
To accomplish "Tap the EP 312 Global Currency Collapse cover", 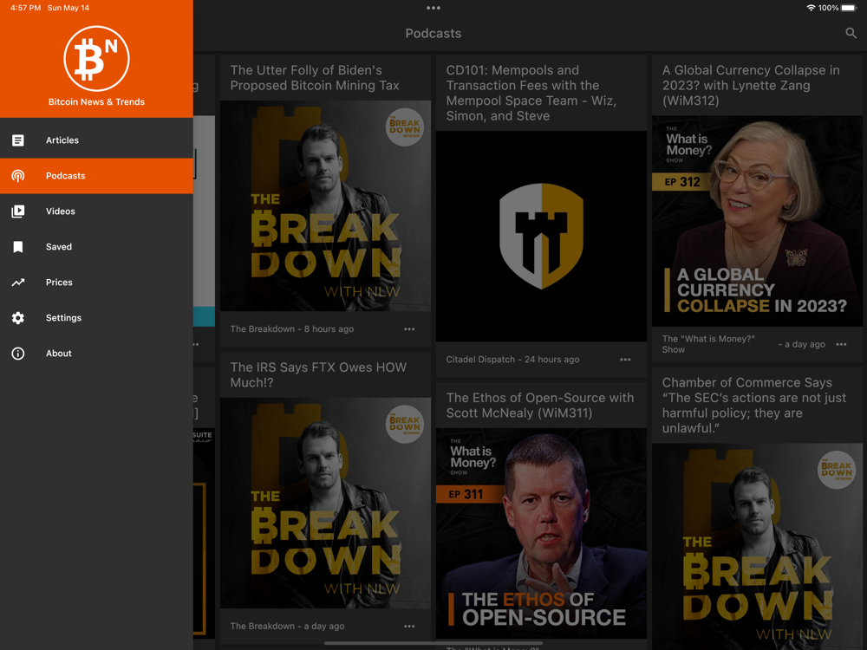I will [757, 221].
